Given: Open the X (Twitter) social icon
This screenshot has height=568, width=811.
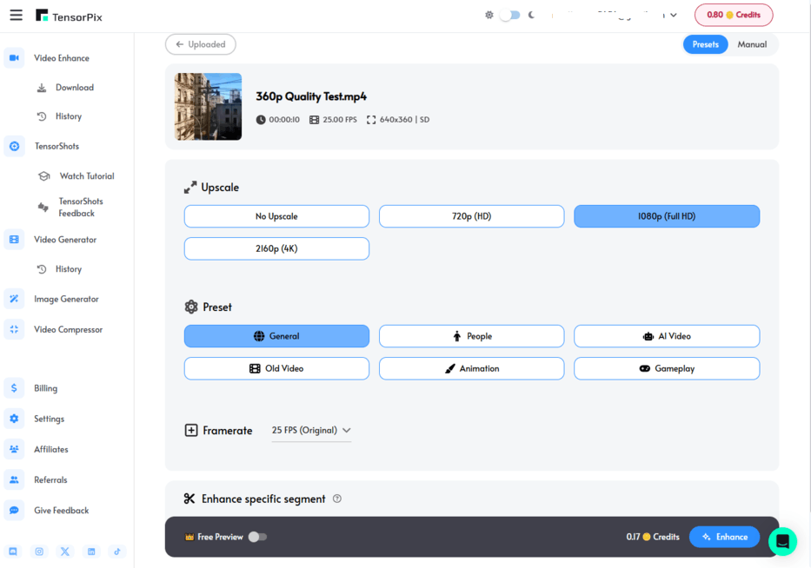Looking at the screenshot, I should 65,551.
